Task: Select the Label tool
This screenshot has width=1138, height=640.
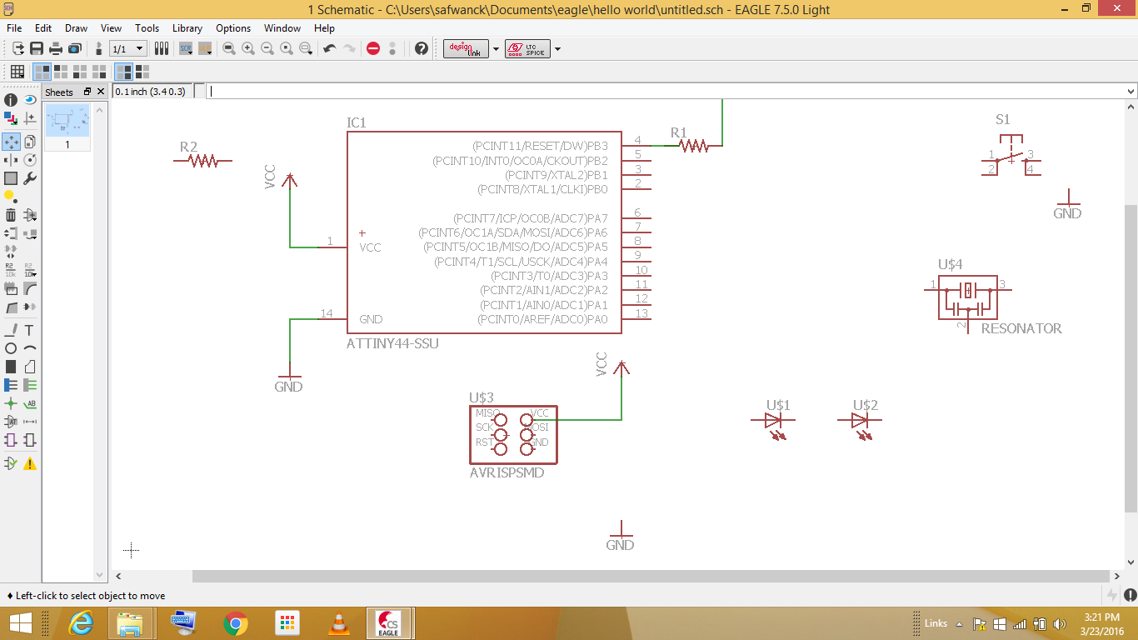Action: [30, 403]
